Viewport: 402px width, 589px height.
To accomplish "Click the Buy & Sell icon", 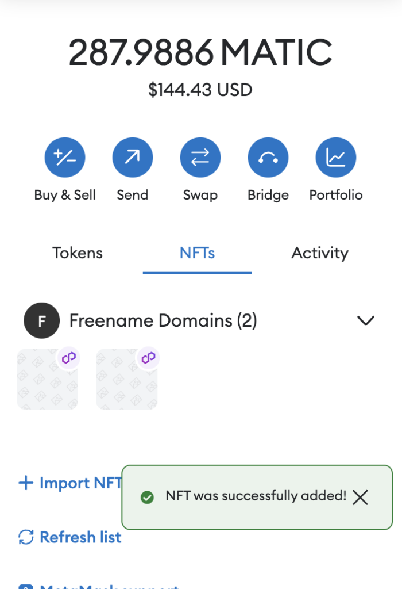I will 65,158.
